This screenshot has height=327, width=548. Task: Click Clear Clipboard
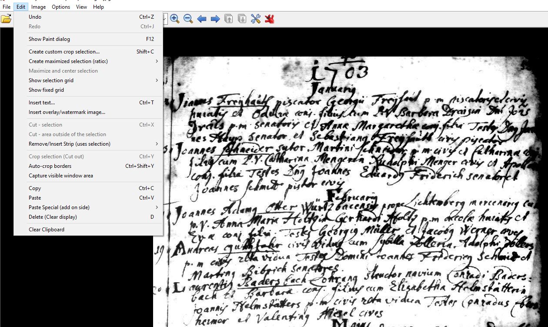[47, 230]
